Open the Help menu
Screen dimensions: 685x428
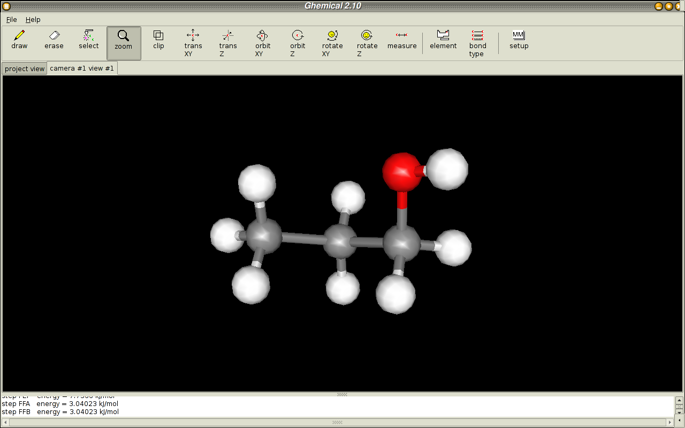(x=33, y=19)
